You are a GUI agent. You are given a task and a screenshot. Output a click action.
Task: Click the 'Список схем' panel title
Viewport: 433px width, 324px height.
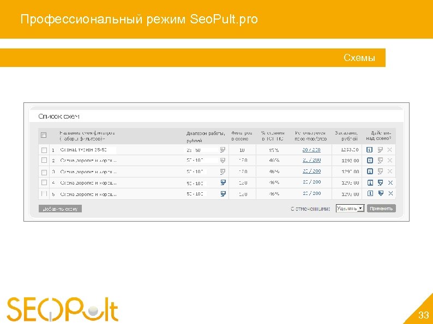59,117
